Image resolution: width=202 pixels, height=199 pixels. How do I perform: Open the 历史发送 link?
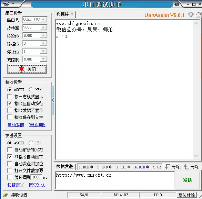pos(37,185)
